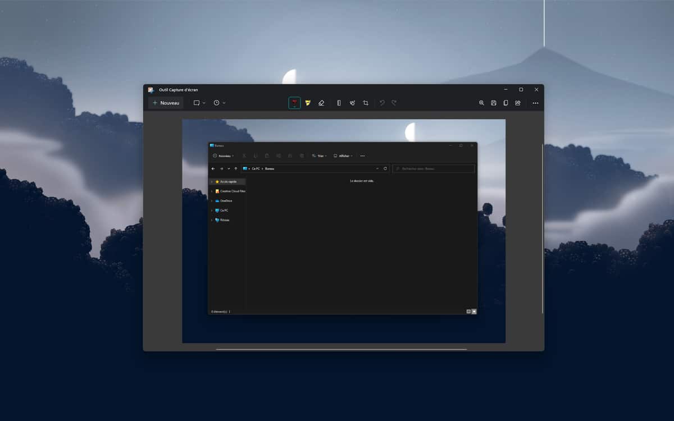Click the vertical scrollbar of the capture view

(543, 225)
